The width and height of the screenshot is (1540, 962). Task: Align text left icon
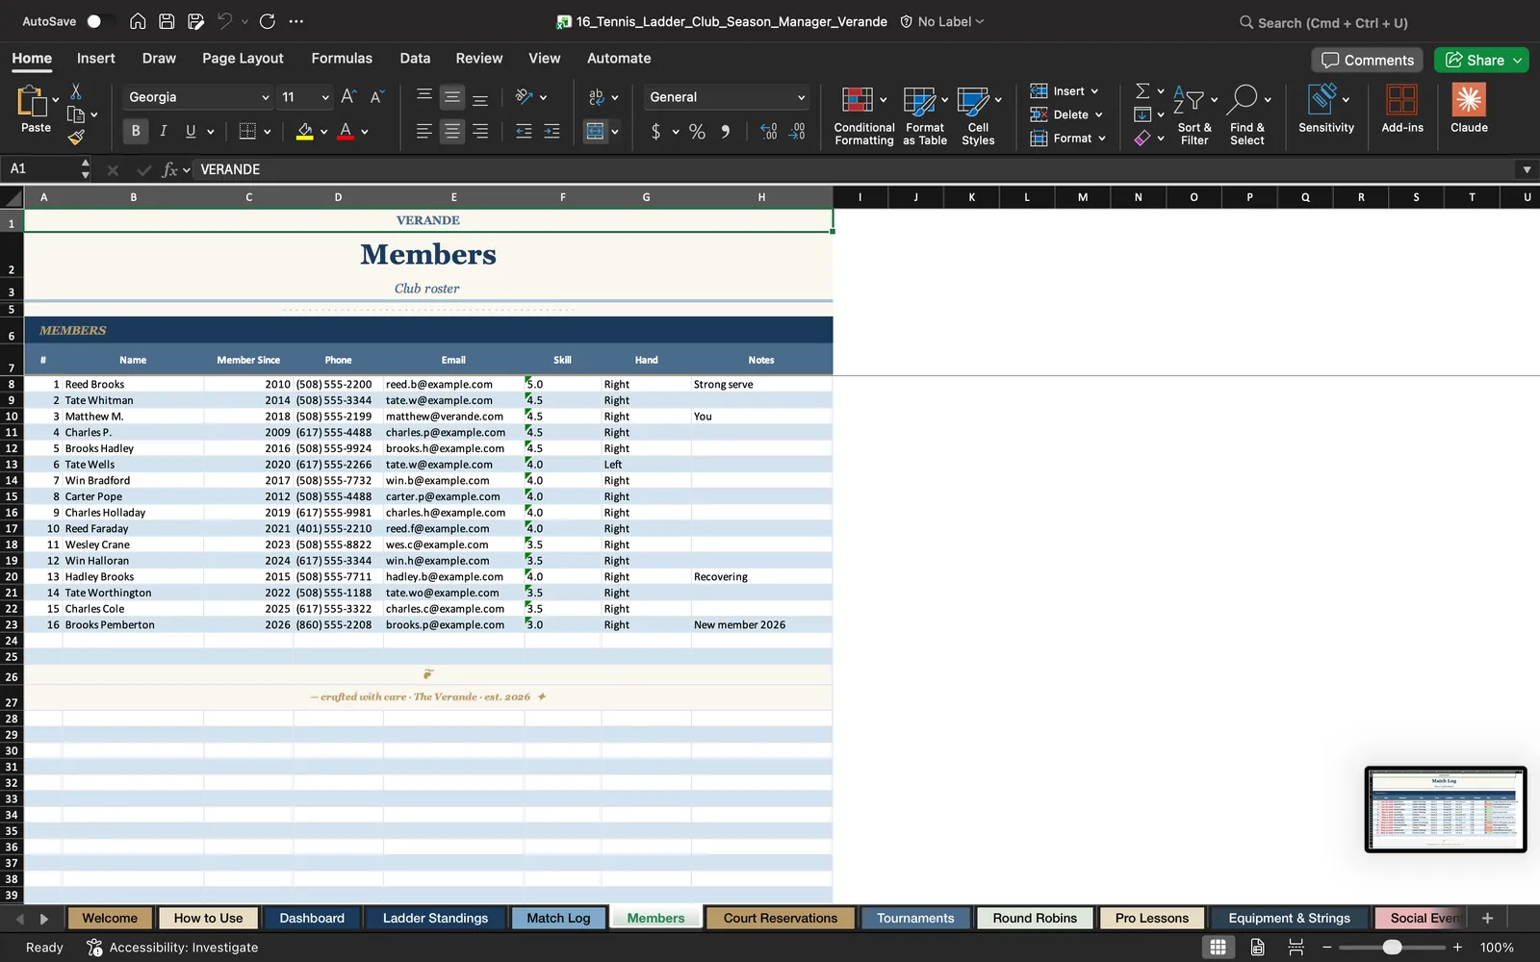click(x=423, y=131)
